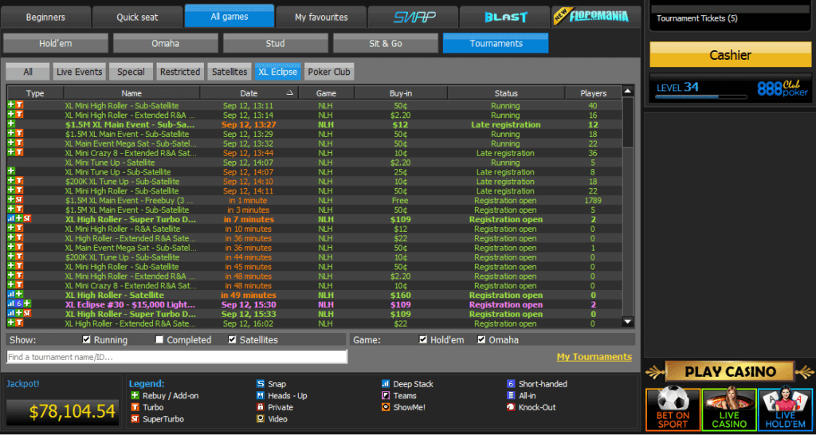Click the Jackpot amount $78,104.54
Image resolution: width=816 pixels, height=435 pixels.
tap(73, 411)
